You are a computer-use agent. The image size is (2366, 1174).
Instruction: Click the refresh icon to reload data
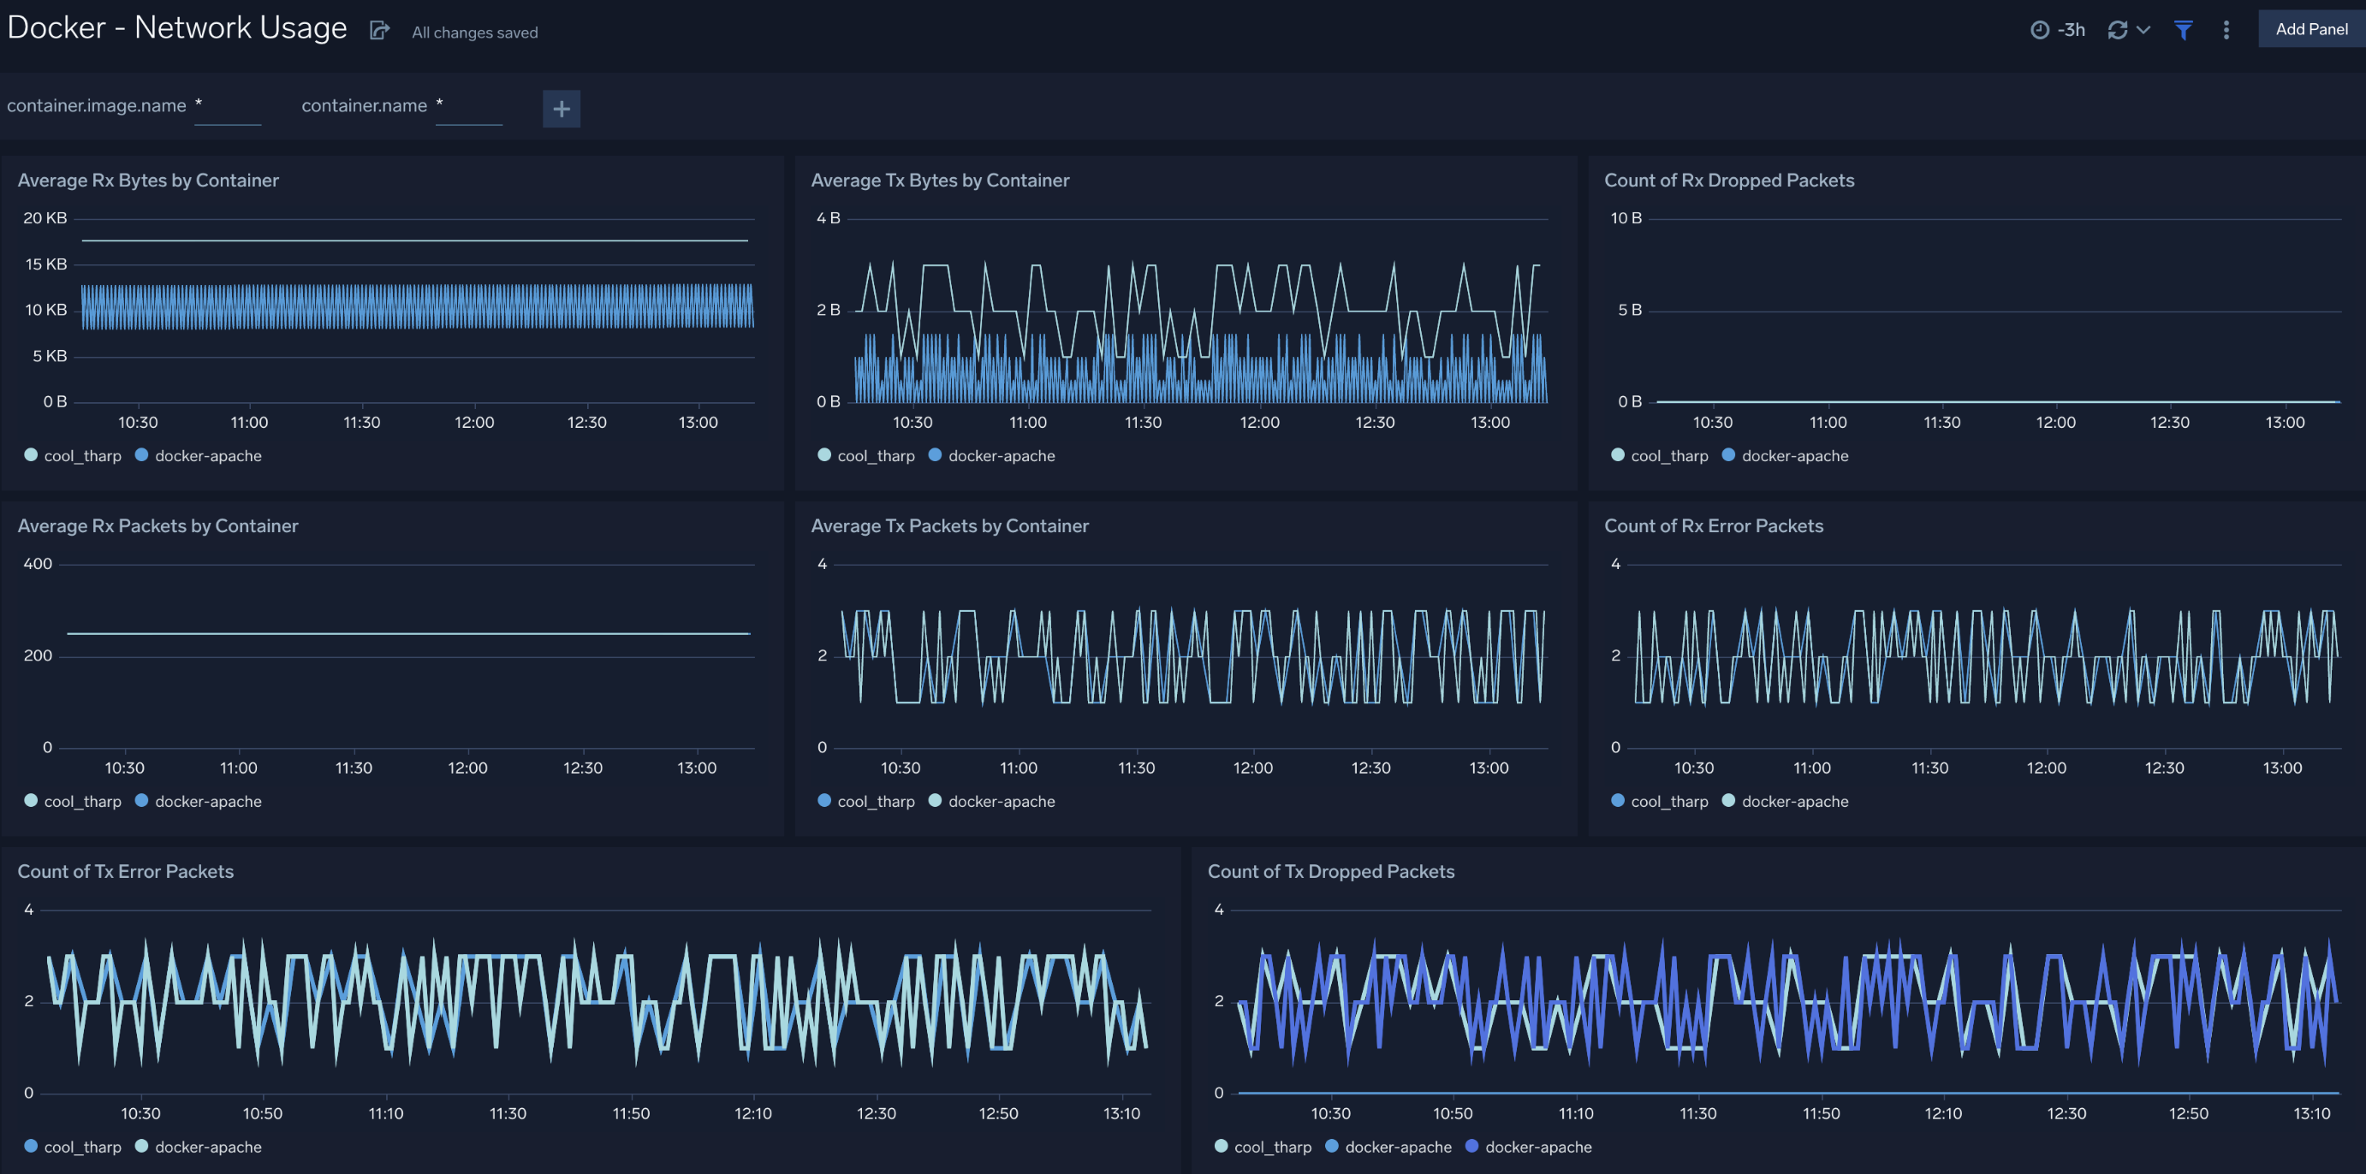[x=2116, y=28]
